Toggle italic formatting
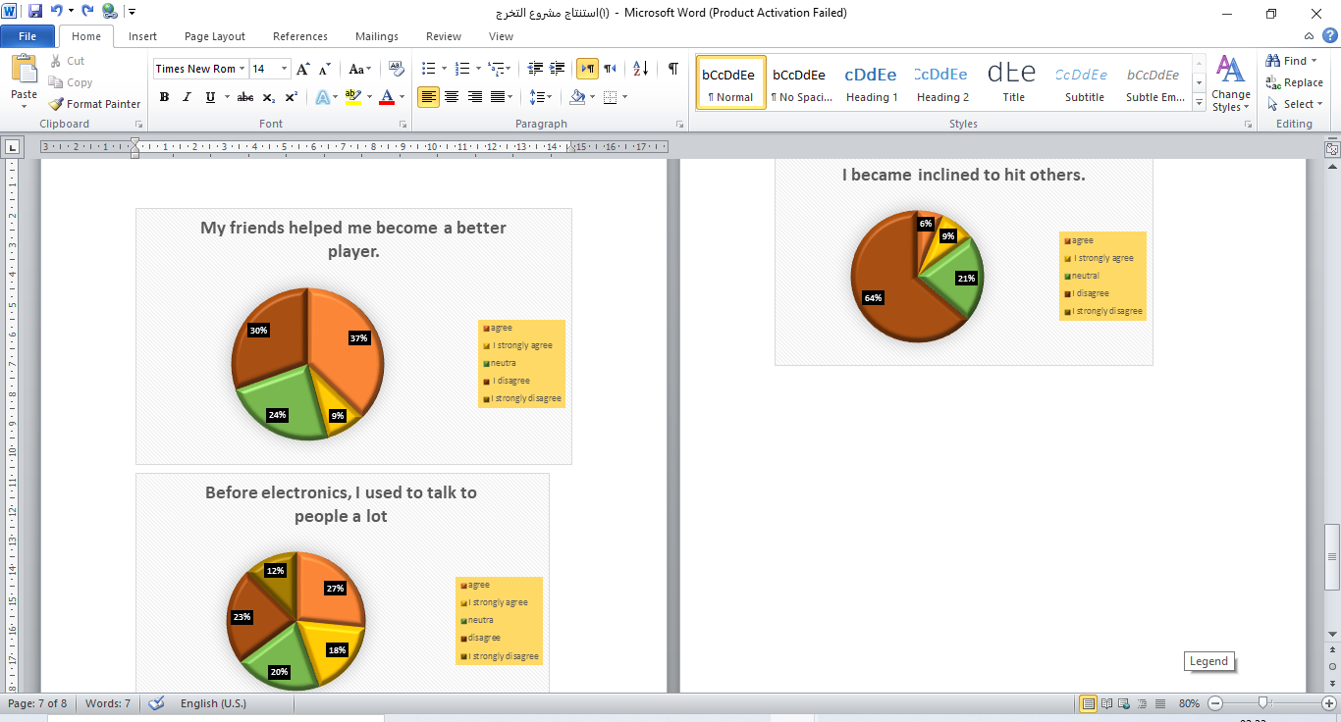Image resolution: width=1341 pixels, height=722 pixels. click(x=186, y=97)
